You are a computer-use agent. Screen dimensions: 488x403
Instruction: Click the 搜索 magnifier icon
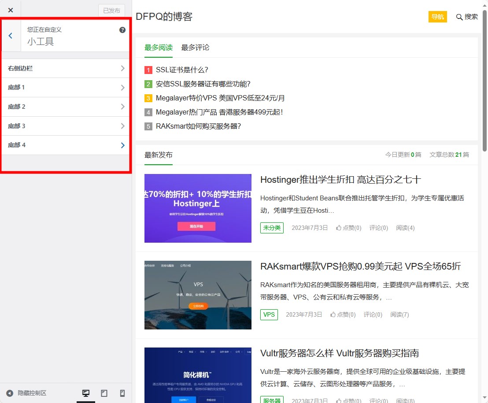tap(459, 17)
